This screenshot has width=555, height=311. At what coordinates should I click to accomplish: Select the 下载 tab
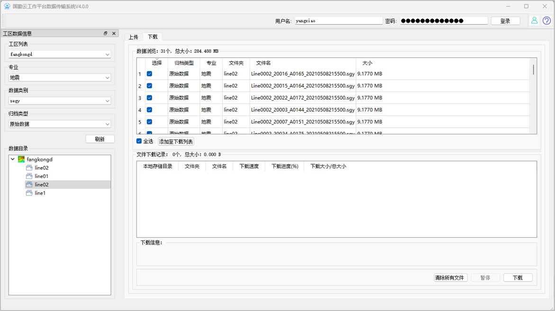click(x=153, y=37)
